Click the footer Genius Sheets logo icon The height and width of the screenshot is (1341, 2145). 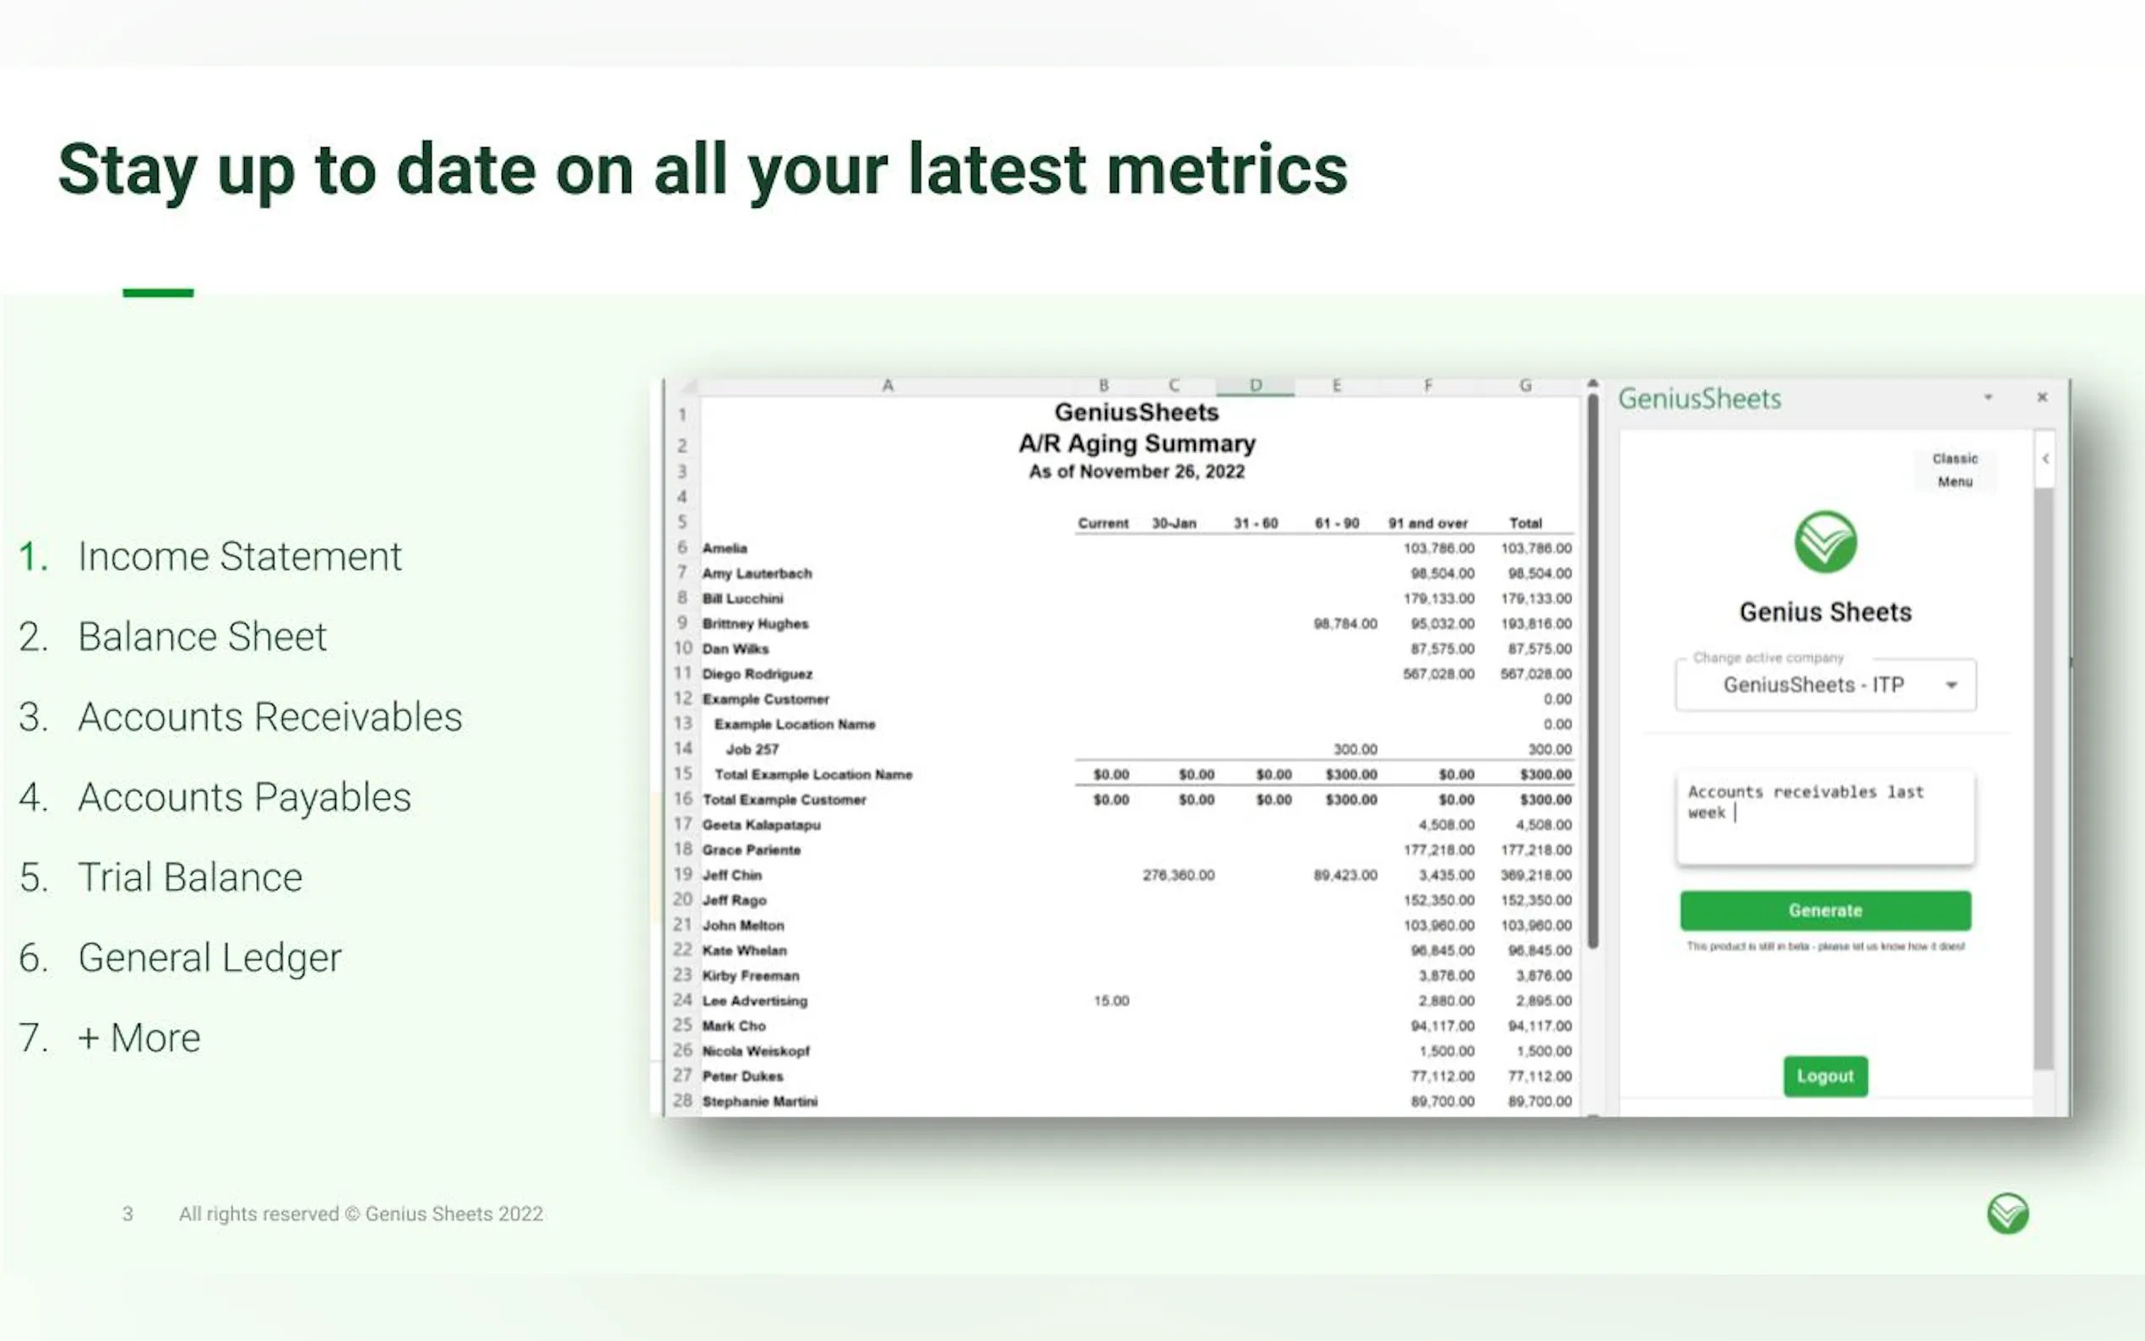2007,1213
